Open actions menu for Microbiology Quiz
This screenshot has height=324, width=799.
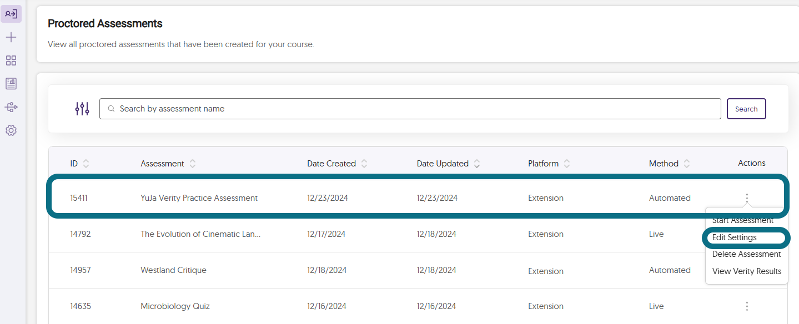point(747,306)
